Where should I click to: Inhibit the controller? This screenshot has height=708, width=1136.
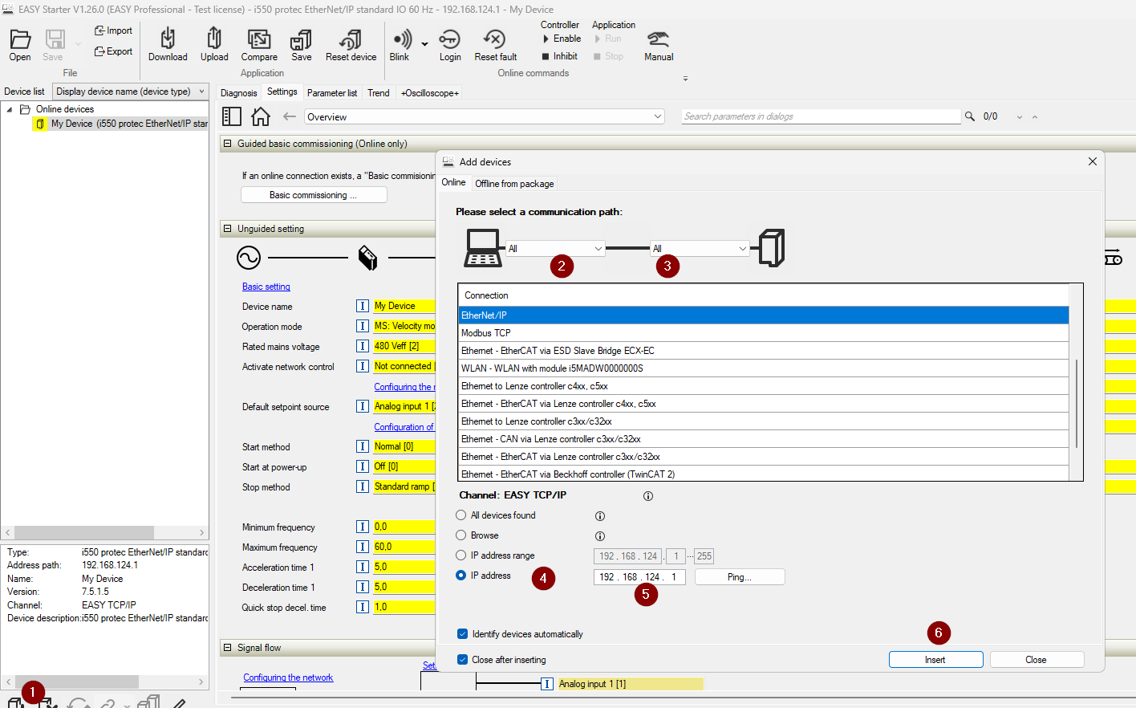coord(560,56)
